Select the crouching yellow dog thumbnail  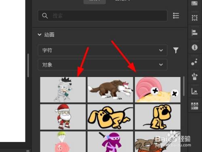pos(110,117)
